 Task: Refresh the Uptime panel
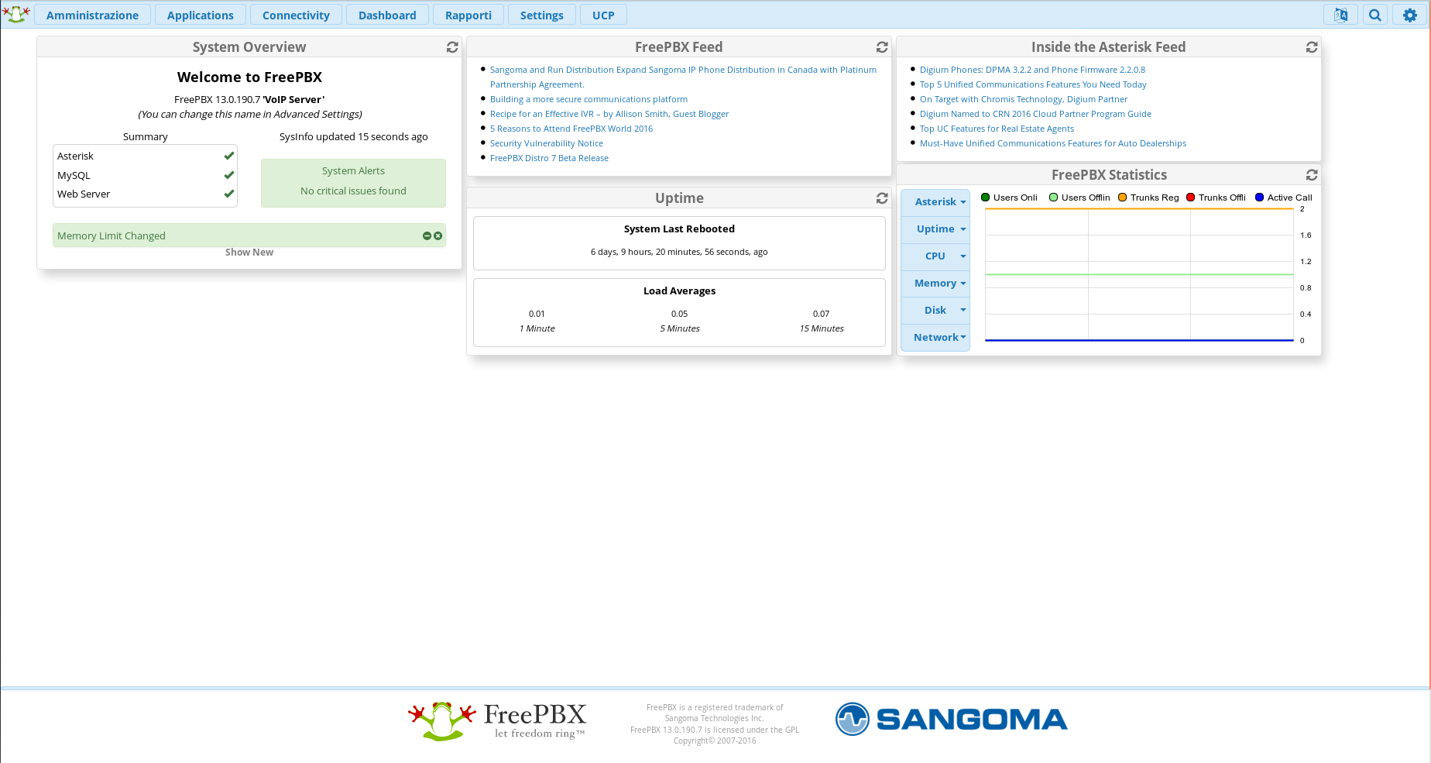coord(882,198)
